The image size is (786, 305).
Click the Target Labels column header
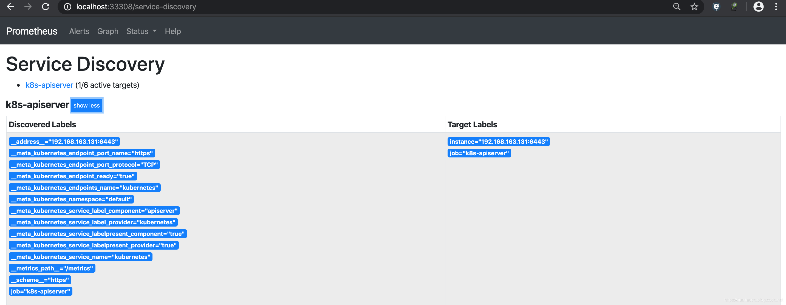click(x=472, y=125)
